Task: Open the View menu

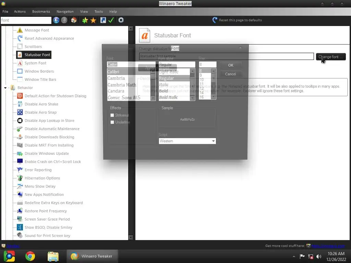Action: tap(84, 11)
